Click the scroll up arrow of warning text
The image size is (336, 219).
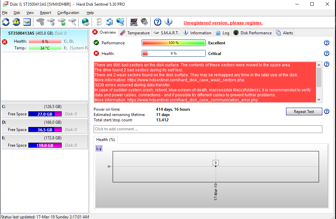[319, 65]
